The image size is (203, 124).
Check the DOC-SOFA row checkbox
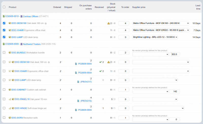point(4,117)
